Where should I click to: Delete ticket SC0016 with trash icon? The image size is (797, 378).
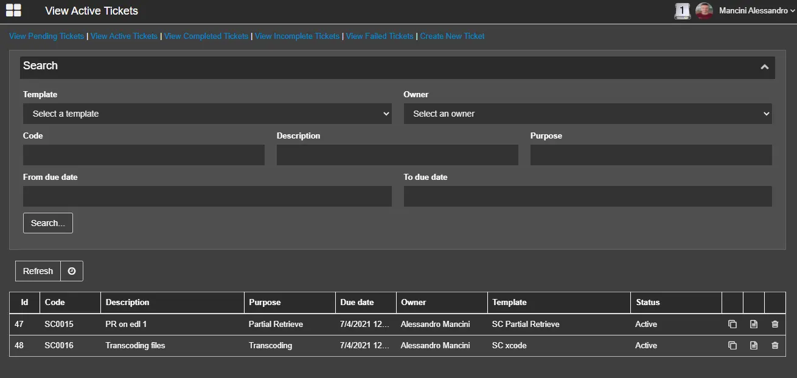coord(774,346)
